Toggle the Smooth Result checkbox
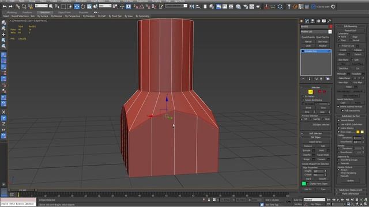This screenshot has width=369, height=207. point(338,120)
